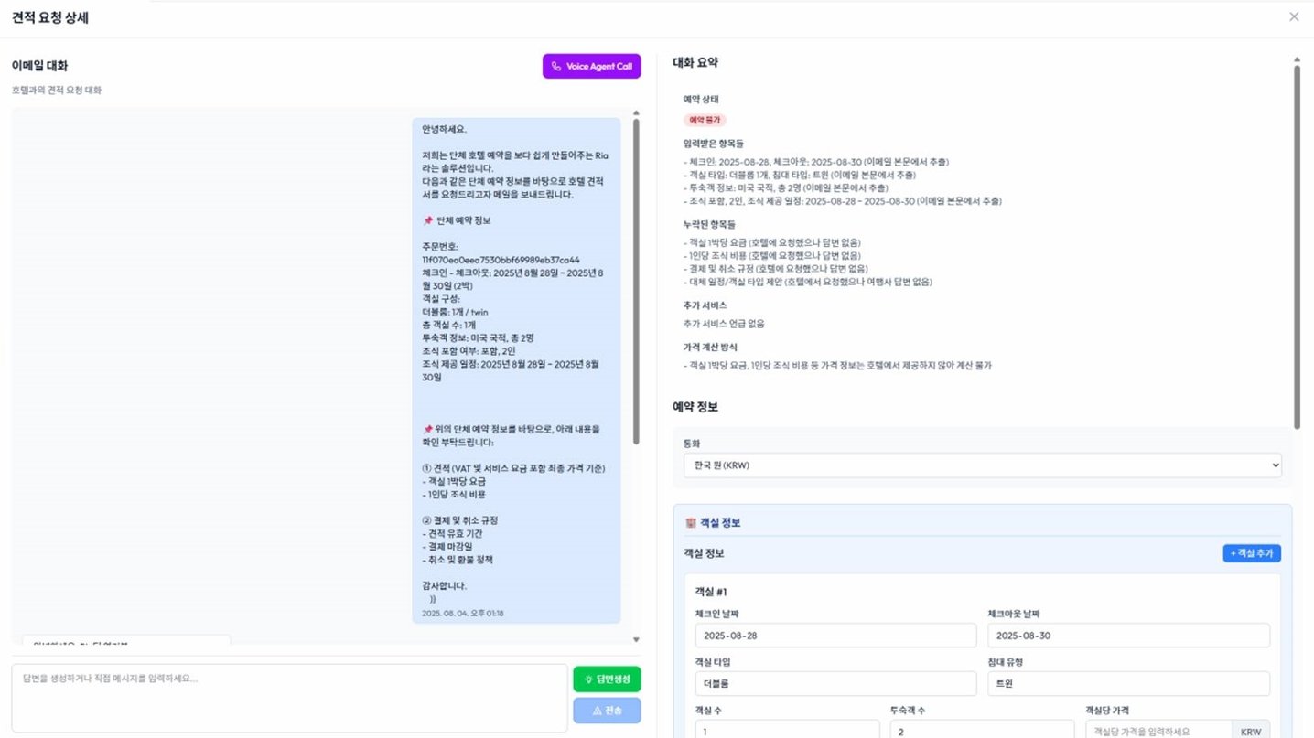Viewport: 1314px width, 738px height.
Task: Add a room with 객실 추가
Action: click(1251, 553)
